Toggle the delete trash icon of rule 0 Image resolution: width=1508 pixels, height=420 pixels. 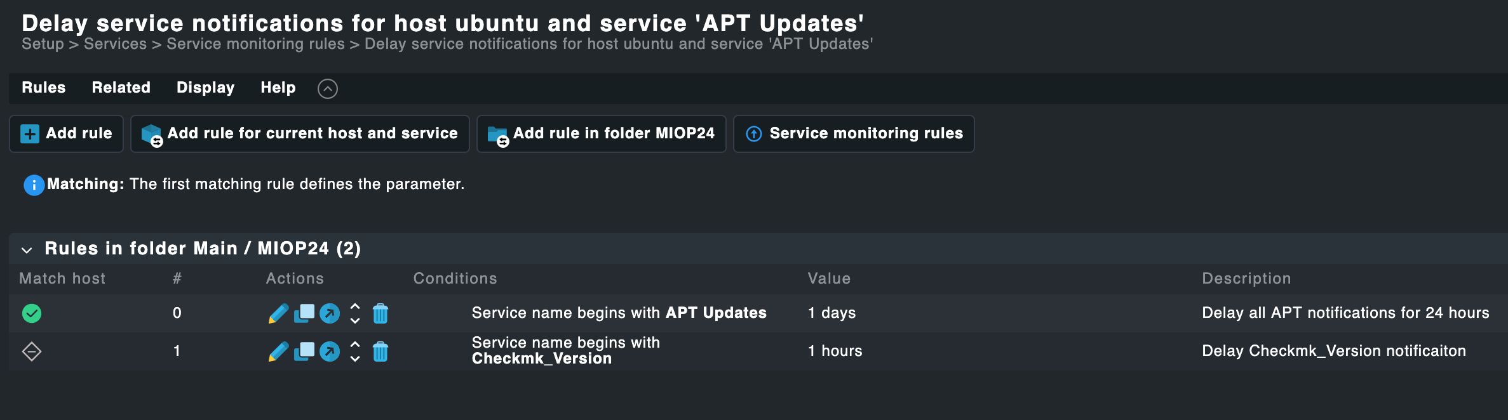tap(380, 313)
